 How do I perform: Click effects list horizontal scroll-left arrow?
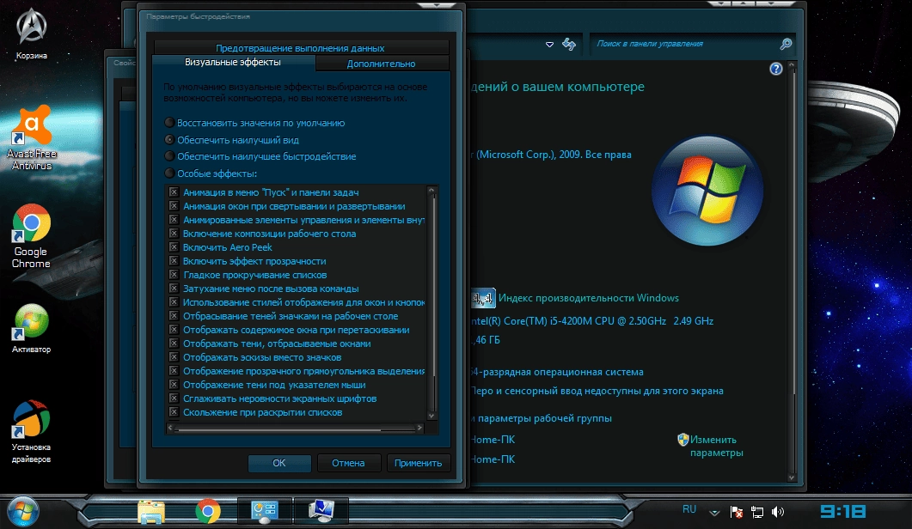coord(170,428)
